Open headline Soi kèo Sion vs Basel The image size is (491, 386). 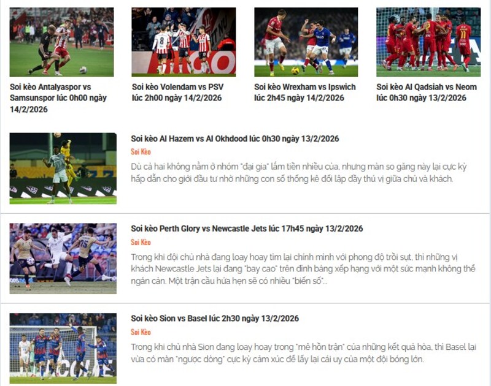pyautogui.click(x=215, y=319)
